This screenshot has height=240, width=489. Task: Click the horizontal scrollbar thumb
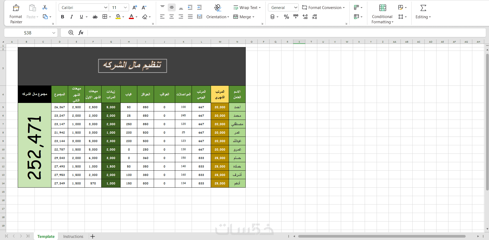point(382,236)
